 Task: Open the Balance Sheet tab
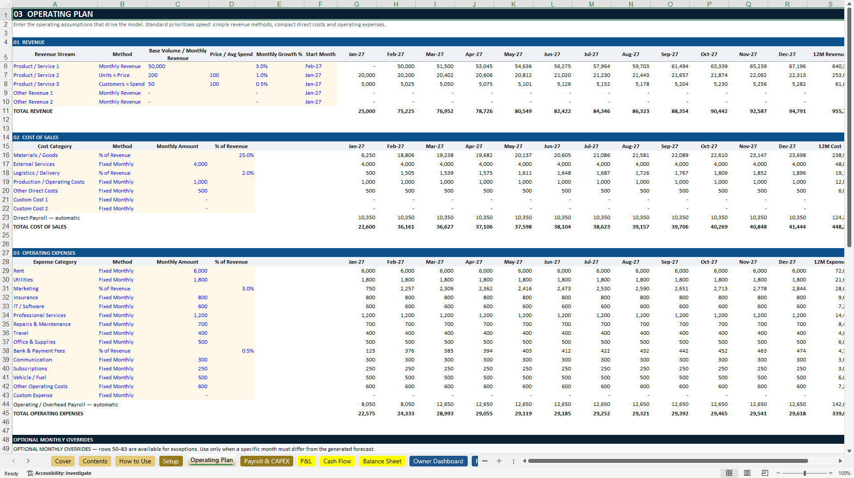pos(382,461)
